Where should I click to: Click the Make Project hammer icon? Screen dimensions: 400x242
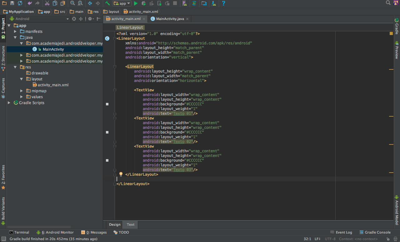point(107,3)
